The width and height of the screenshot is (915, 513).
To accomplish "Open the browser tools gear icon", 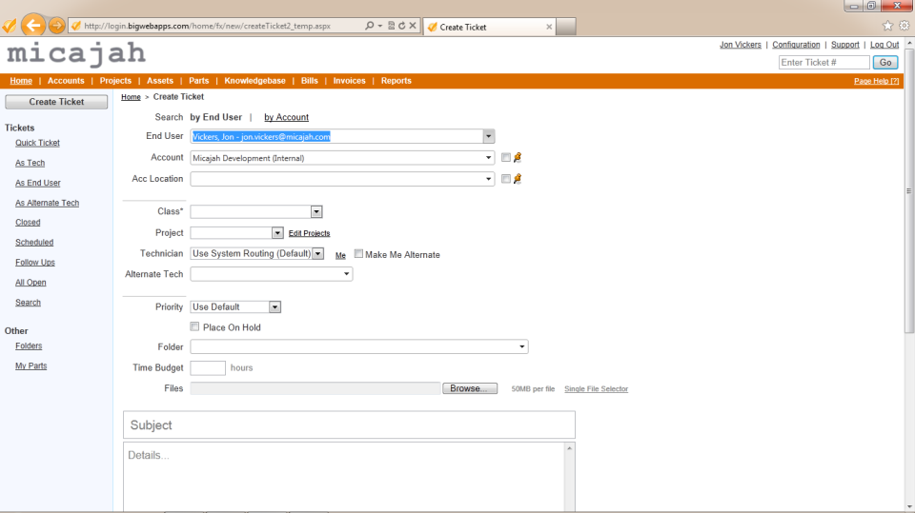I will [x=905, y=26].
